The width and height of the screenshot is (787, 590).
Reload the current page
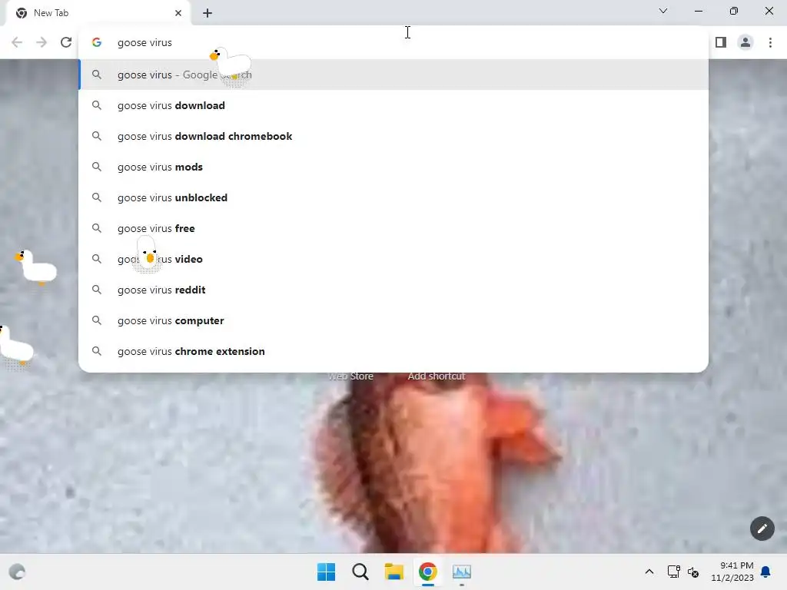tap(66, 42)
